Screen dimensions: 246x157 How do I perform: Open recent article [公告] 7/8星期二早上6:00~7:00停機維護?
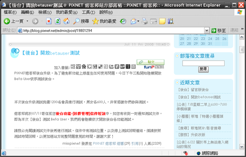[202, 107]
